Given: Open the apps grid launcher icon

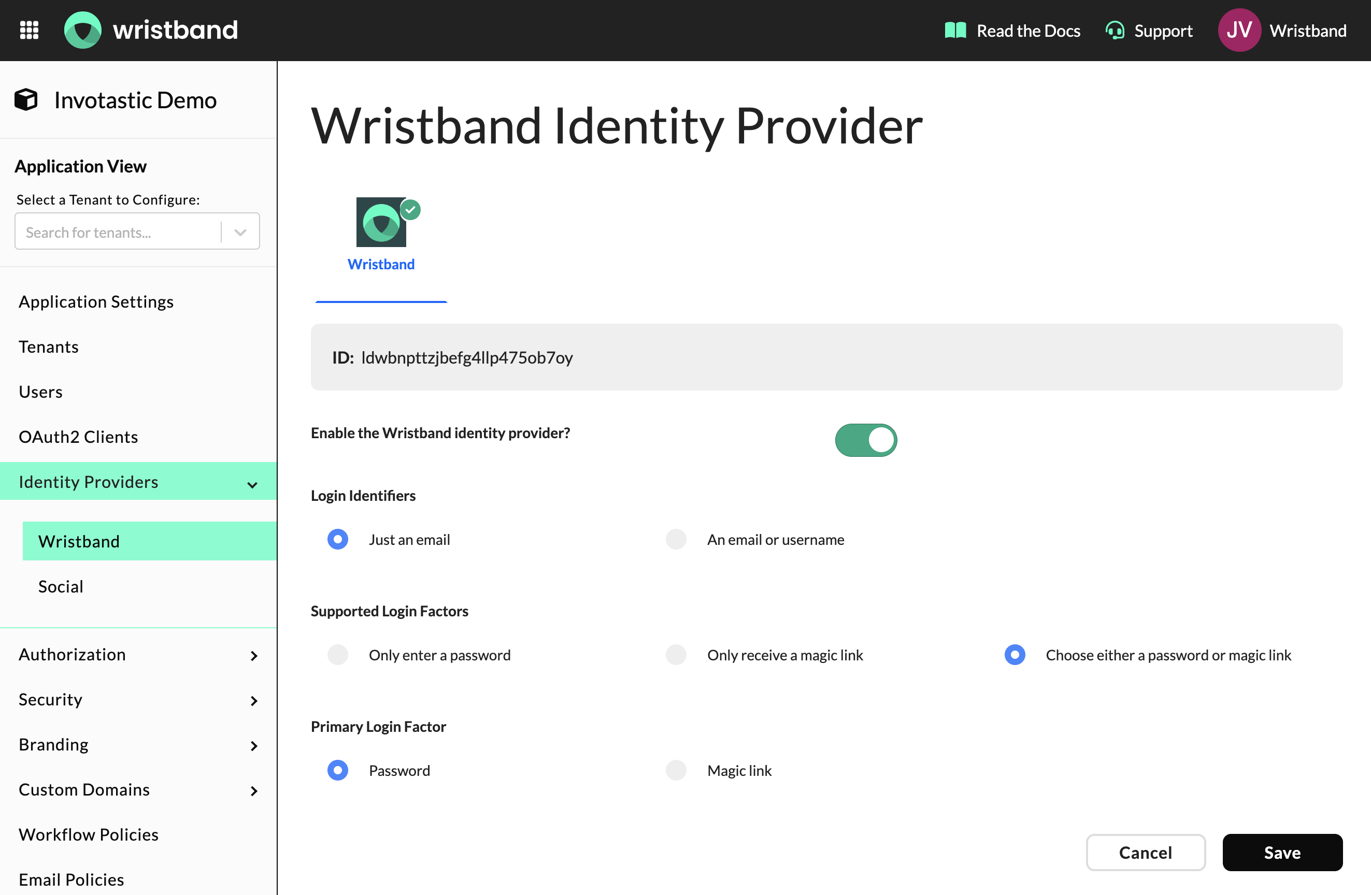Looking at the screenshot, I should coord(29,30).
